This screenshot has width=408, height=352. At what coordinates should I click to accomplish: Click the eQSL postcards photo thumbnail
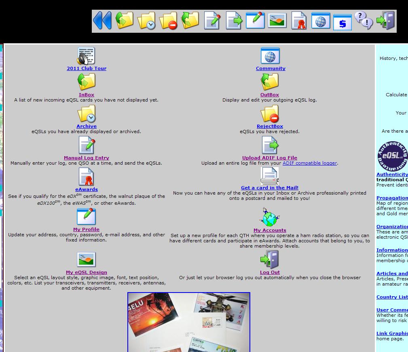point(189,322)
